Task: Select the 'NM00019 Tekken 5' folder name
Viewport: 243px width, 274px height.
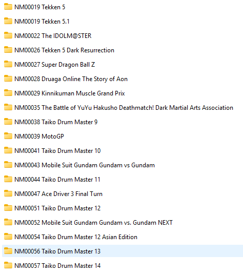Action: pyautogui.click(x=40, y=7)
